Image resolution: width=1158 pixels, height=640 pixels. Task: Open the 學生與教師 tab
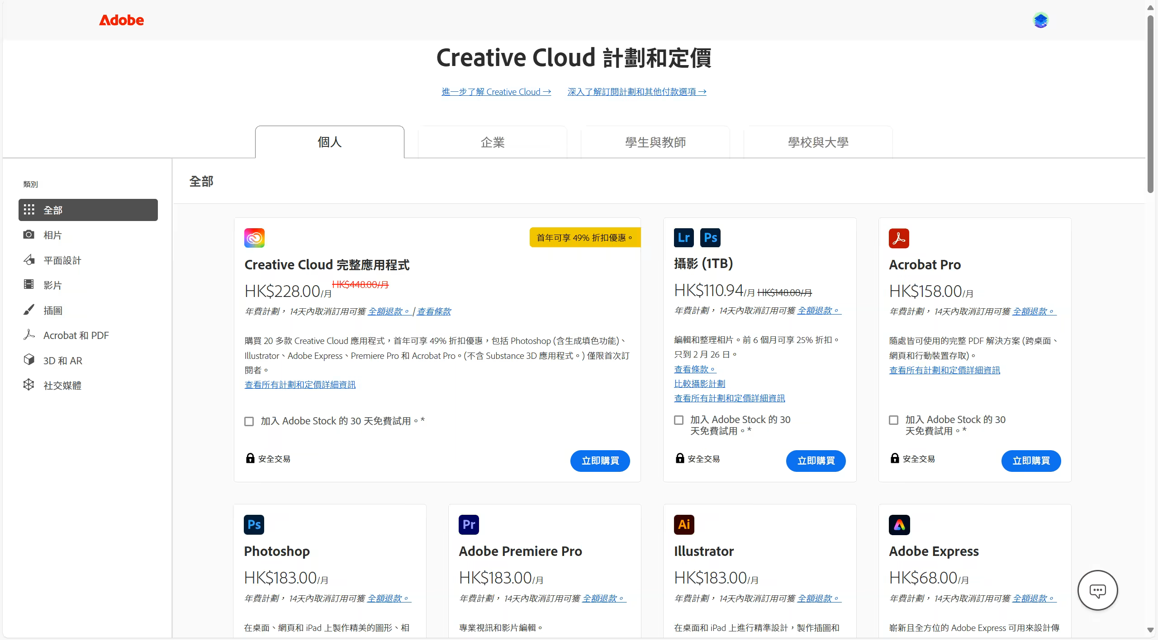[x=655, y=142]
